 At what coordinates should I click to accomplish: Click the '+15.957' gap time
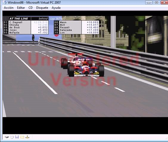(93, 25)
